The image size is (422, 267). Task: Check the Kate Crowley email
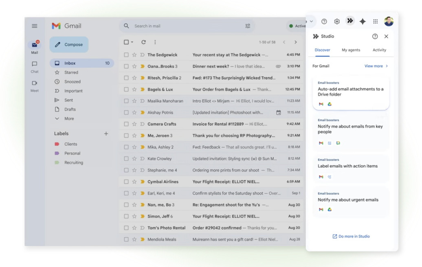coord(126,159)
